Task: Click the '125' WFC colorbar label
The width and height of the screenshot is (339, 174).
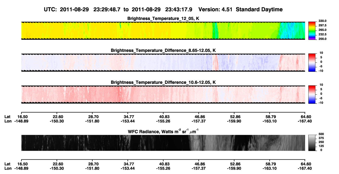Action: pos(322,146)
